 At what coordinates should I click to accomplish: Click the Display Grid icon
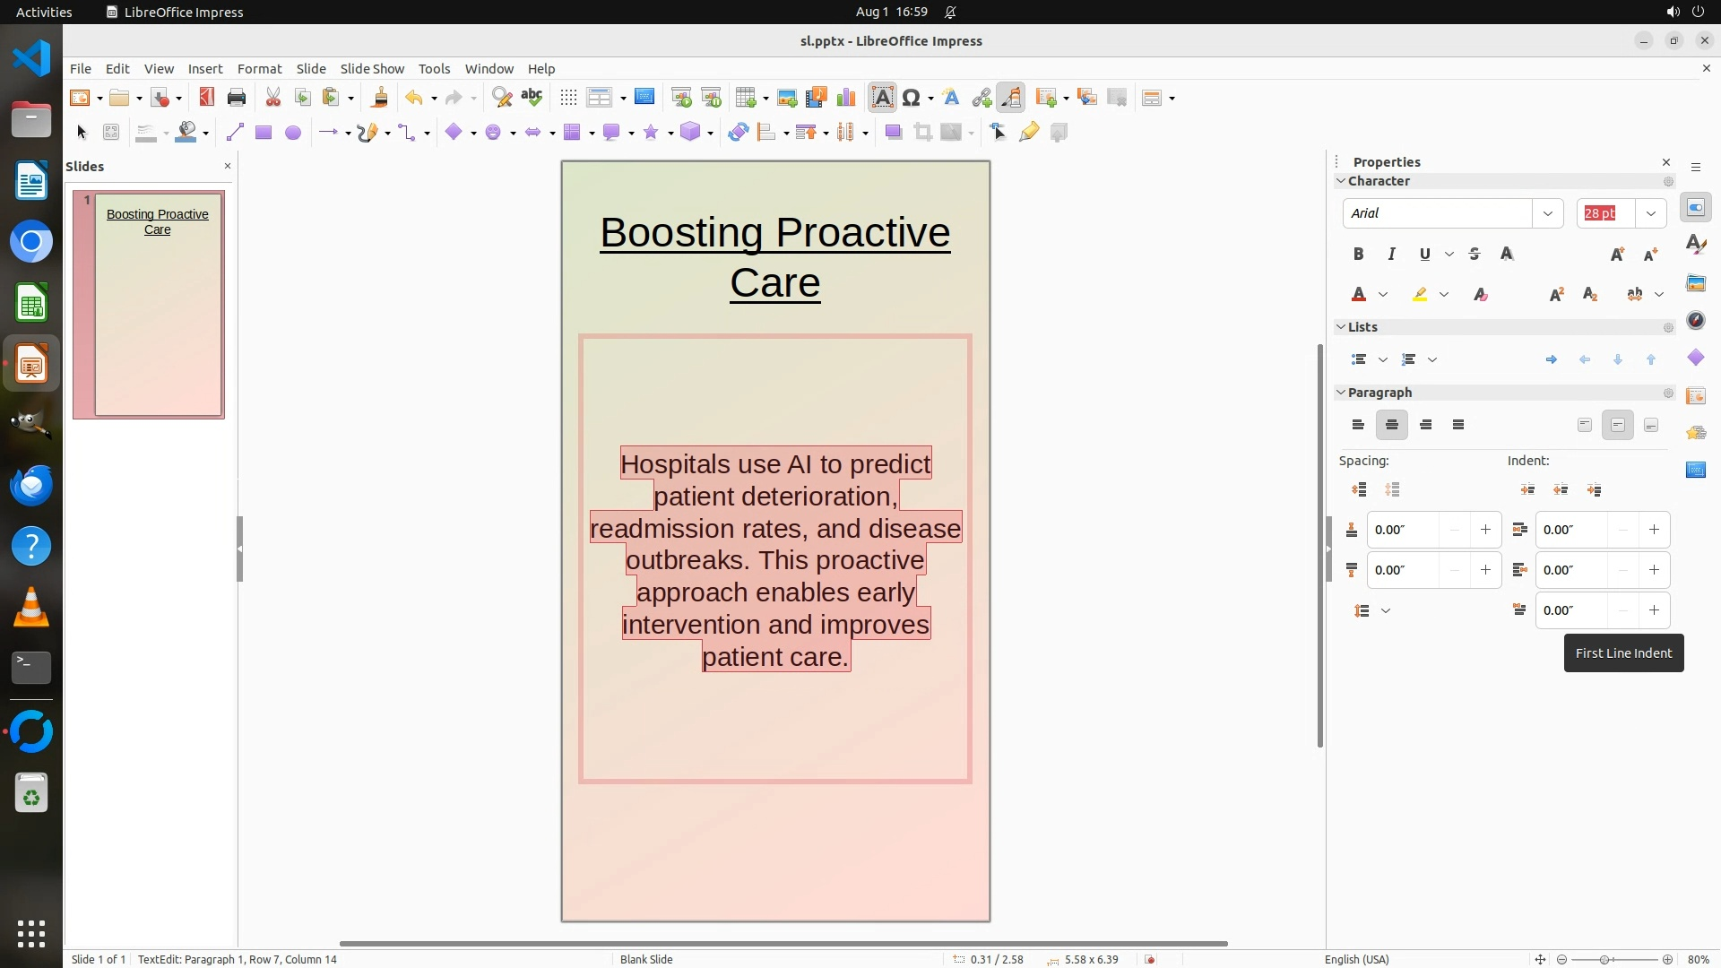pos(568,98)
